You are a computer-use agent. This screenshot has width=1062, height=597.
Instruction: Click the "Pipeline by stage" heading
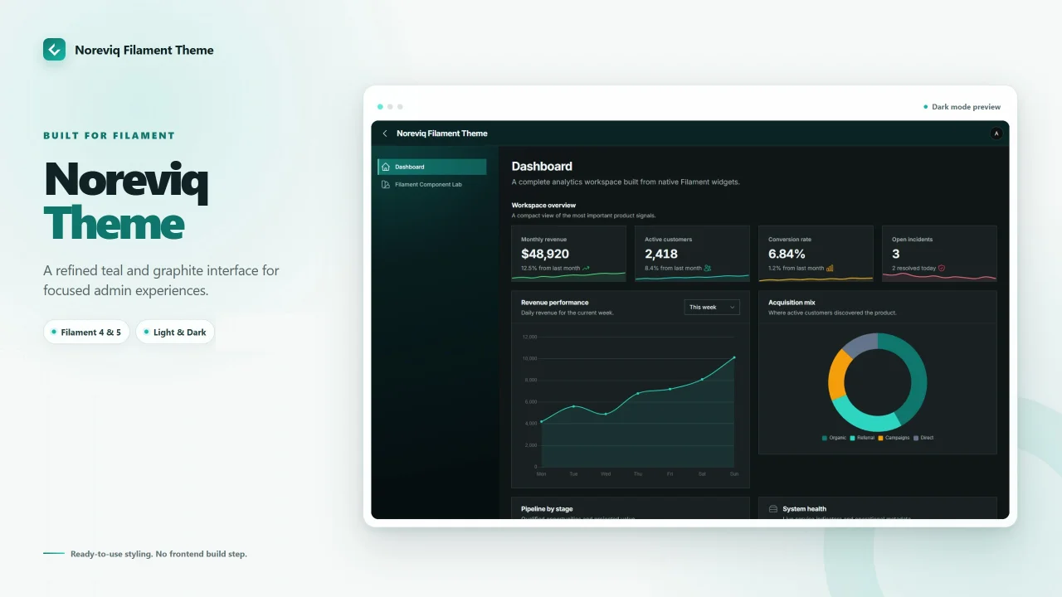pos(547,509)
